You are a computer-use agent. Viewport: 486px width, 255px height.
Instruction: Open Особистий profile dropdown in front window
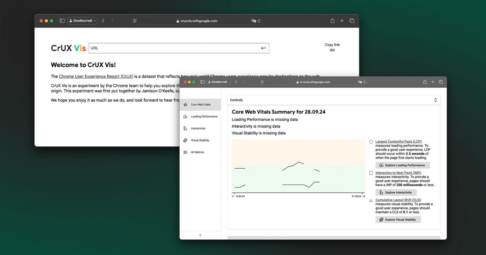[x=219, y=82]
